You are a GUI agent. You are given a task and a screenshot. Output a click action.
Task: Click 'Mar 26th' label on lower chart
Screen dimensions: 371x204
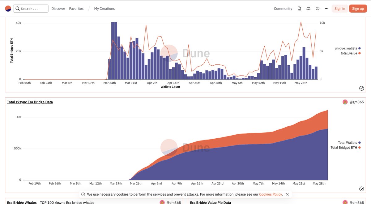pyautogui.click(x=136, y=183)
